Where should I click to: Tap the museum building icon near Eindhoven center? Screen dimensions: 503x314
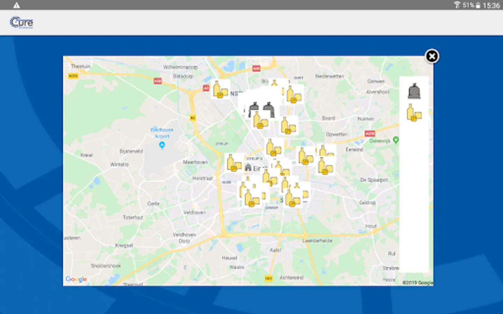(248, 168)
